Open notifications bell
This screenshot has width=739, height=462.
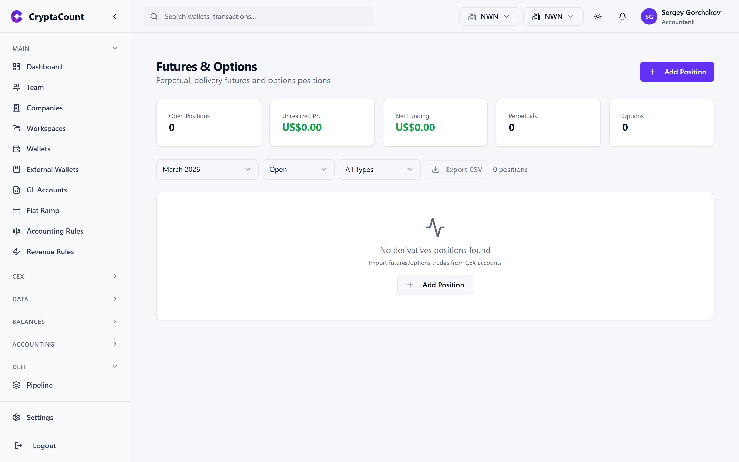click(622, 16)
